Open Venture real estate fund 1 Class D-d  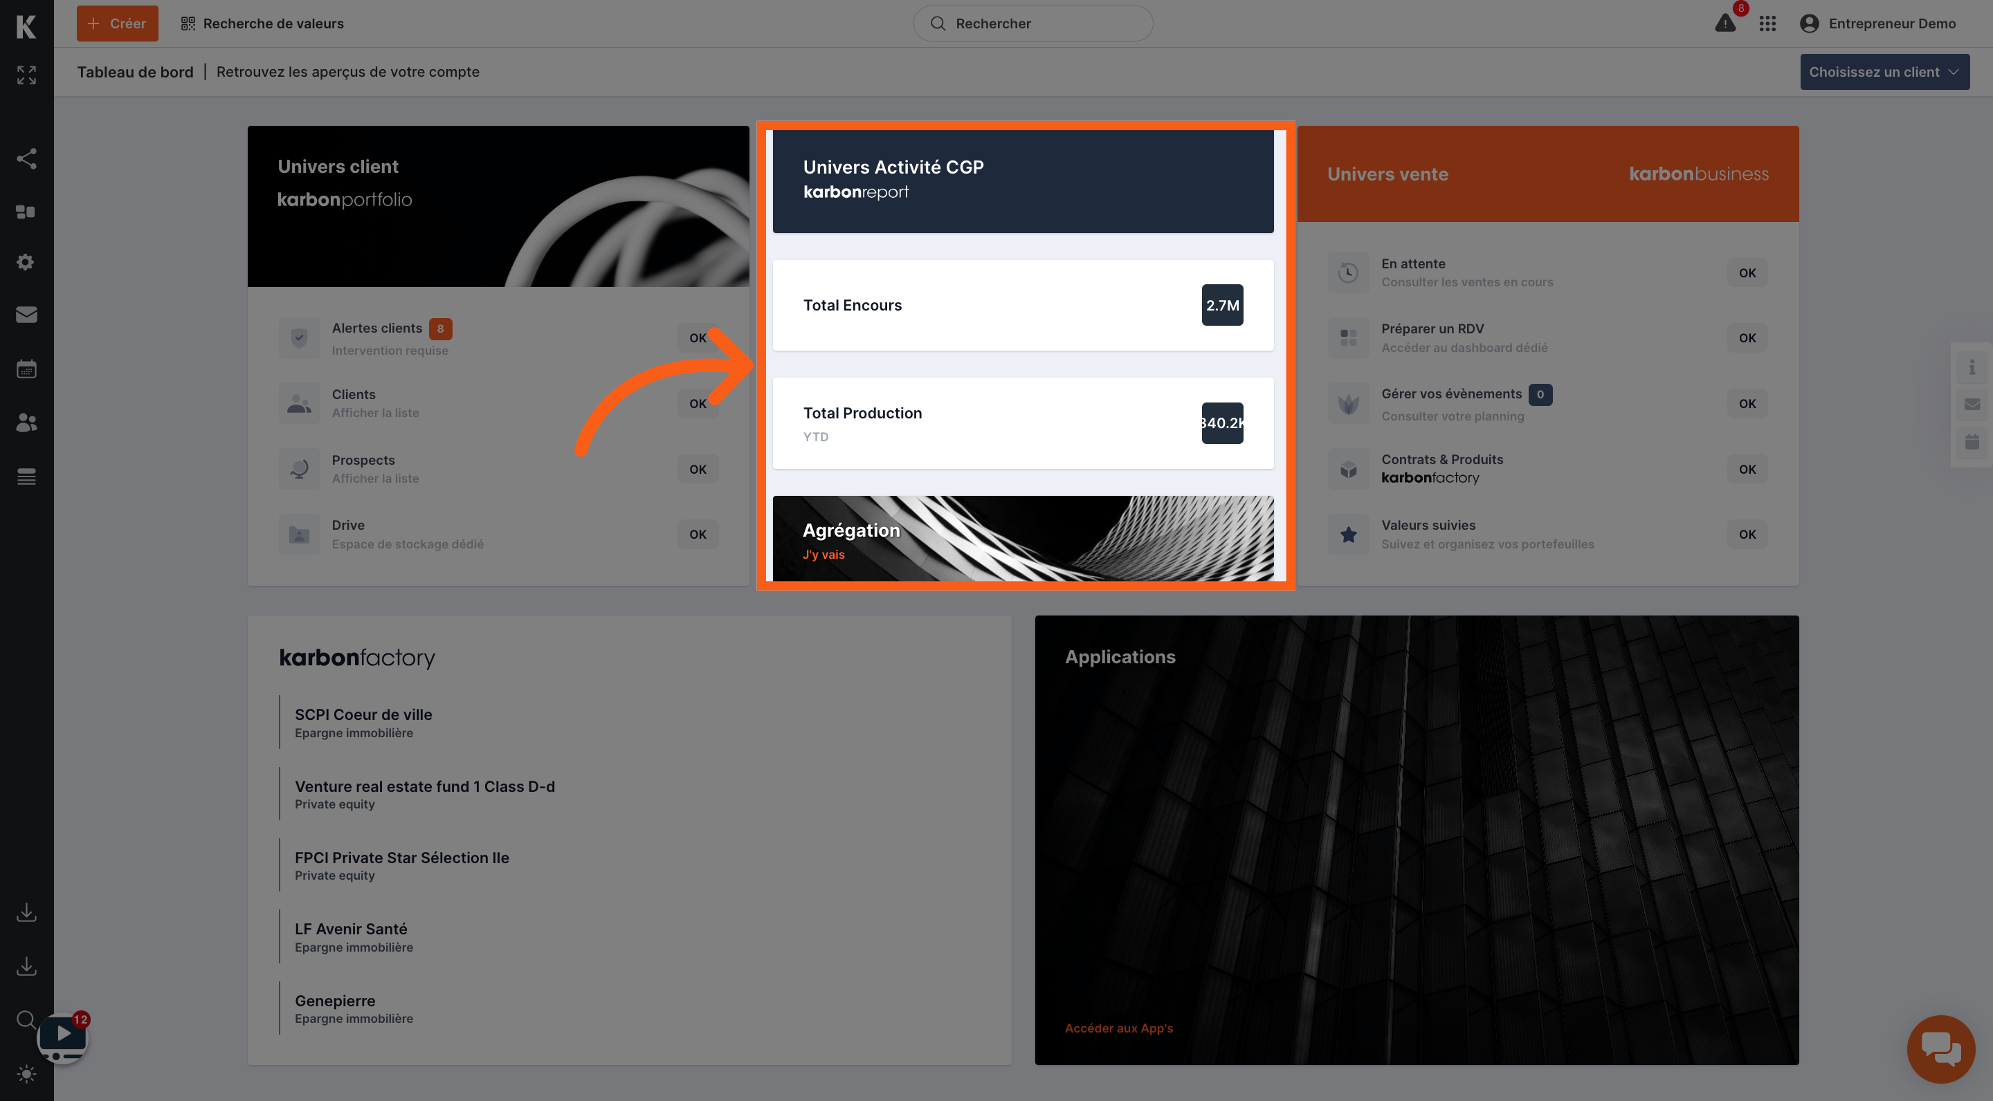[425, 794]
